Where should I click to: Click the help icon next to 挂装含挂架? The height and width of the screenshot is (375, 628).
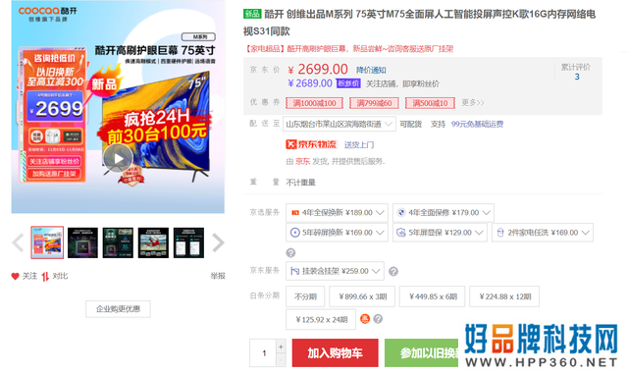(x=393, y=272)
